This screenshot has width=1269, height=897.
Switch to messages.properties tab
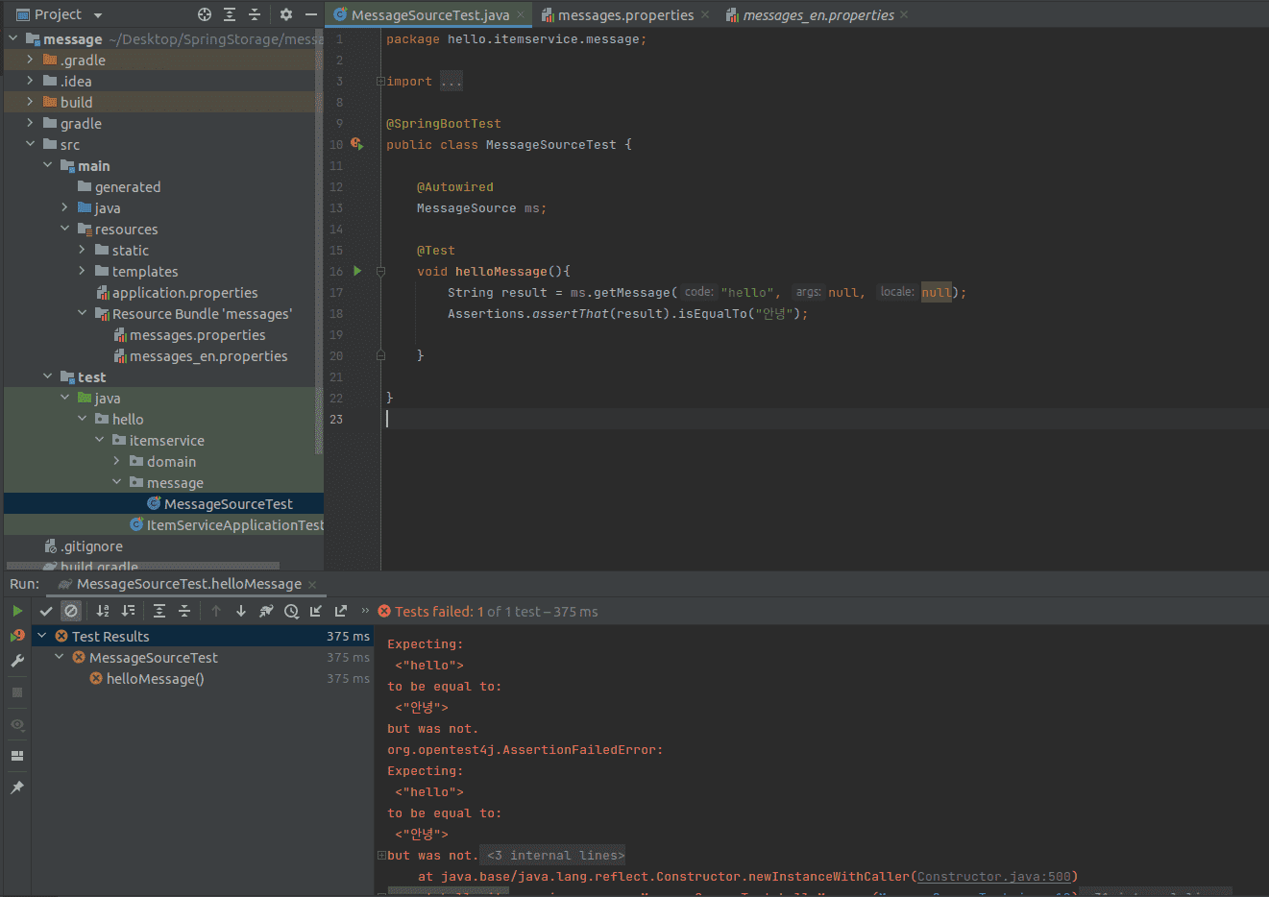point(624,15)
